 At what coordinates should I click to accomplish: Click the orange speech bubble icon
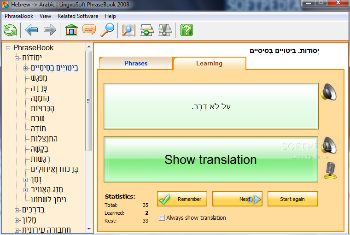pos(89,30)
